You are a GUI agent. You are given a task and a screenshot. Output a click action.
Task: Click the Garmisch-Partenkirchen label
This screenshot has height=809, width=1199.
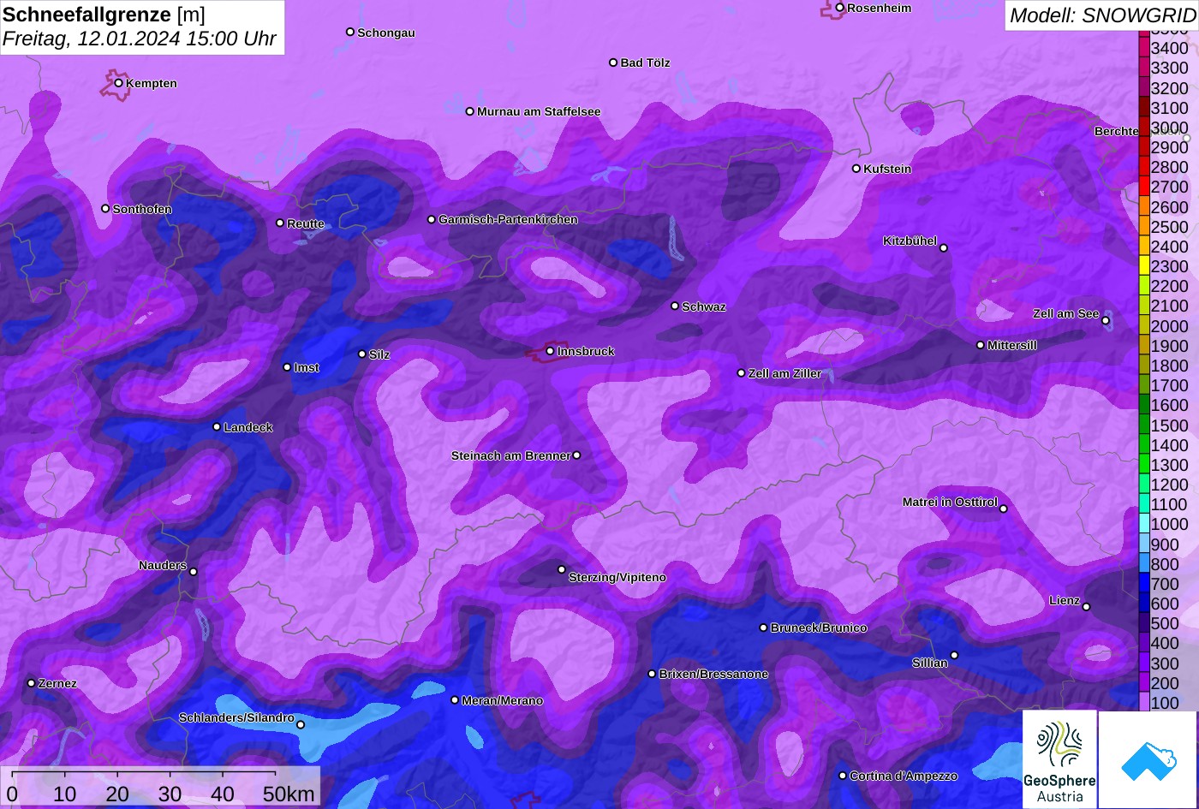coord(508,220)
